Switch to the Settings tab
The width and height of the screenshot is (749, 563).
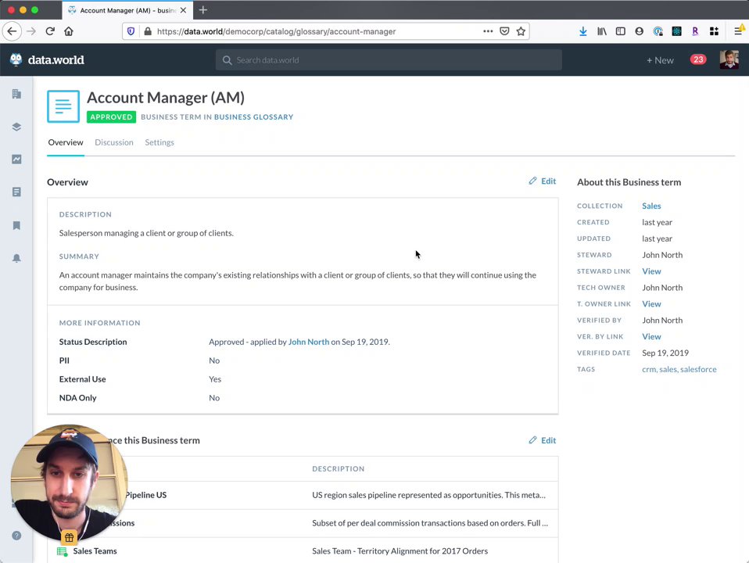[x=159, y=142]
